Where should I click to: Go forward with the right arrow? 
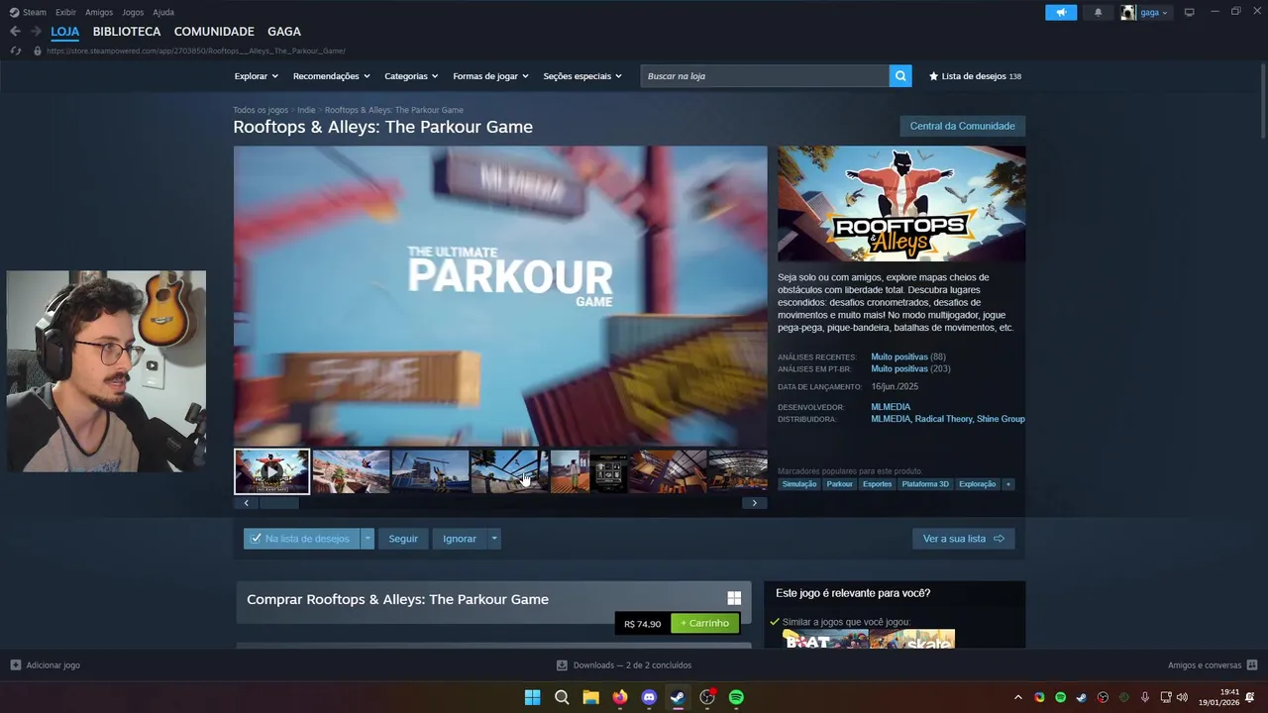tap(36, 32)
